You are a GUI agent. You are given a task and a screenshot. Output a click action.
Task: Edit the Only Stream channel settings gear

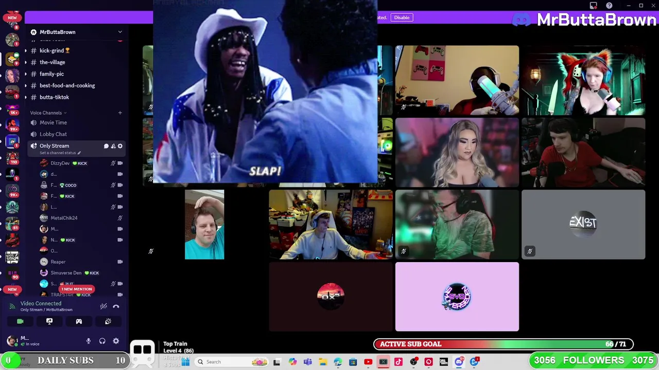click(x=120, y=146)
